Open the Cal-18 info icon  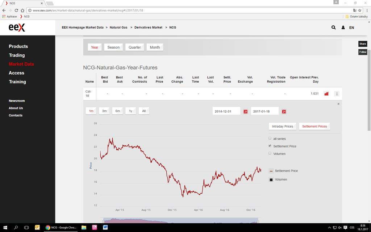point(337,94)
